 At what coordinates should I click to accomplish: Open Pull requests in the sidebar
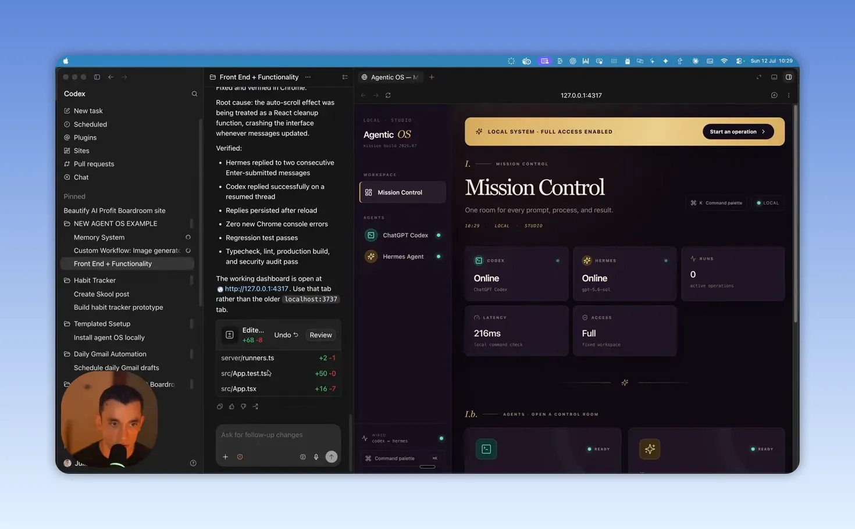[94, 164]
